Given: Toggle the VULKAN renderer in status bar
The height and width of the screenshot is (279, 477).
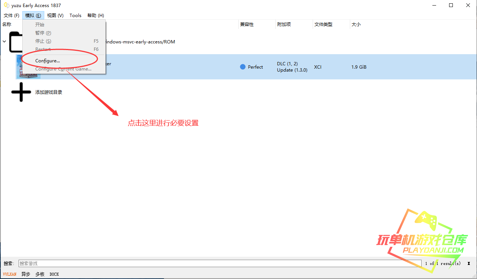Looking at the screenshot, I should tap(10, 274).
